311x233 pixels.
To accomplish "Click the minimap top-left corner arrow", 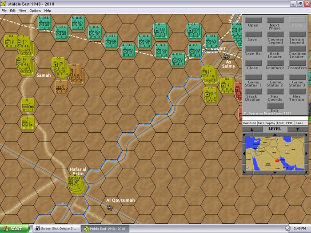I will (x=244, y=135).
